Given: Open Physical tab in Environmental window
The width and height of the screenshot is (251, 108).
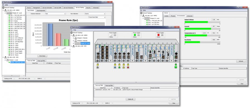Looking at the screenshot, I should pos(173,16).
